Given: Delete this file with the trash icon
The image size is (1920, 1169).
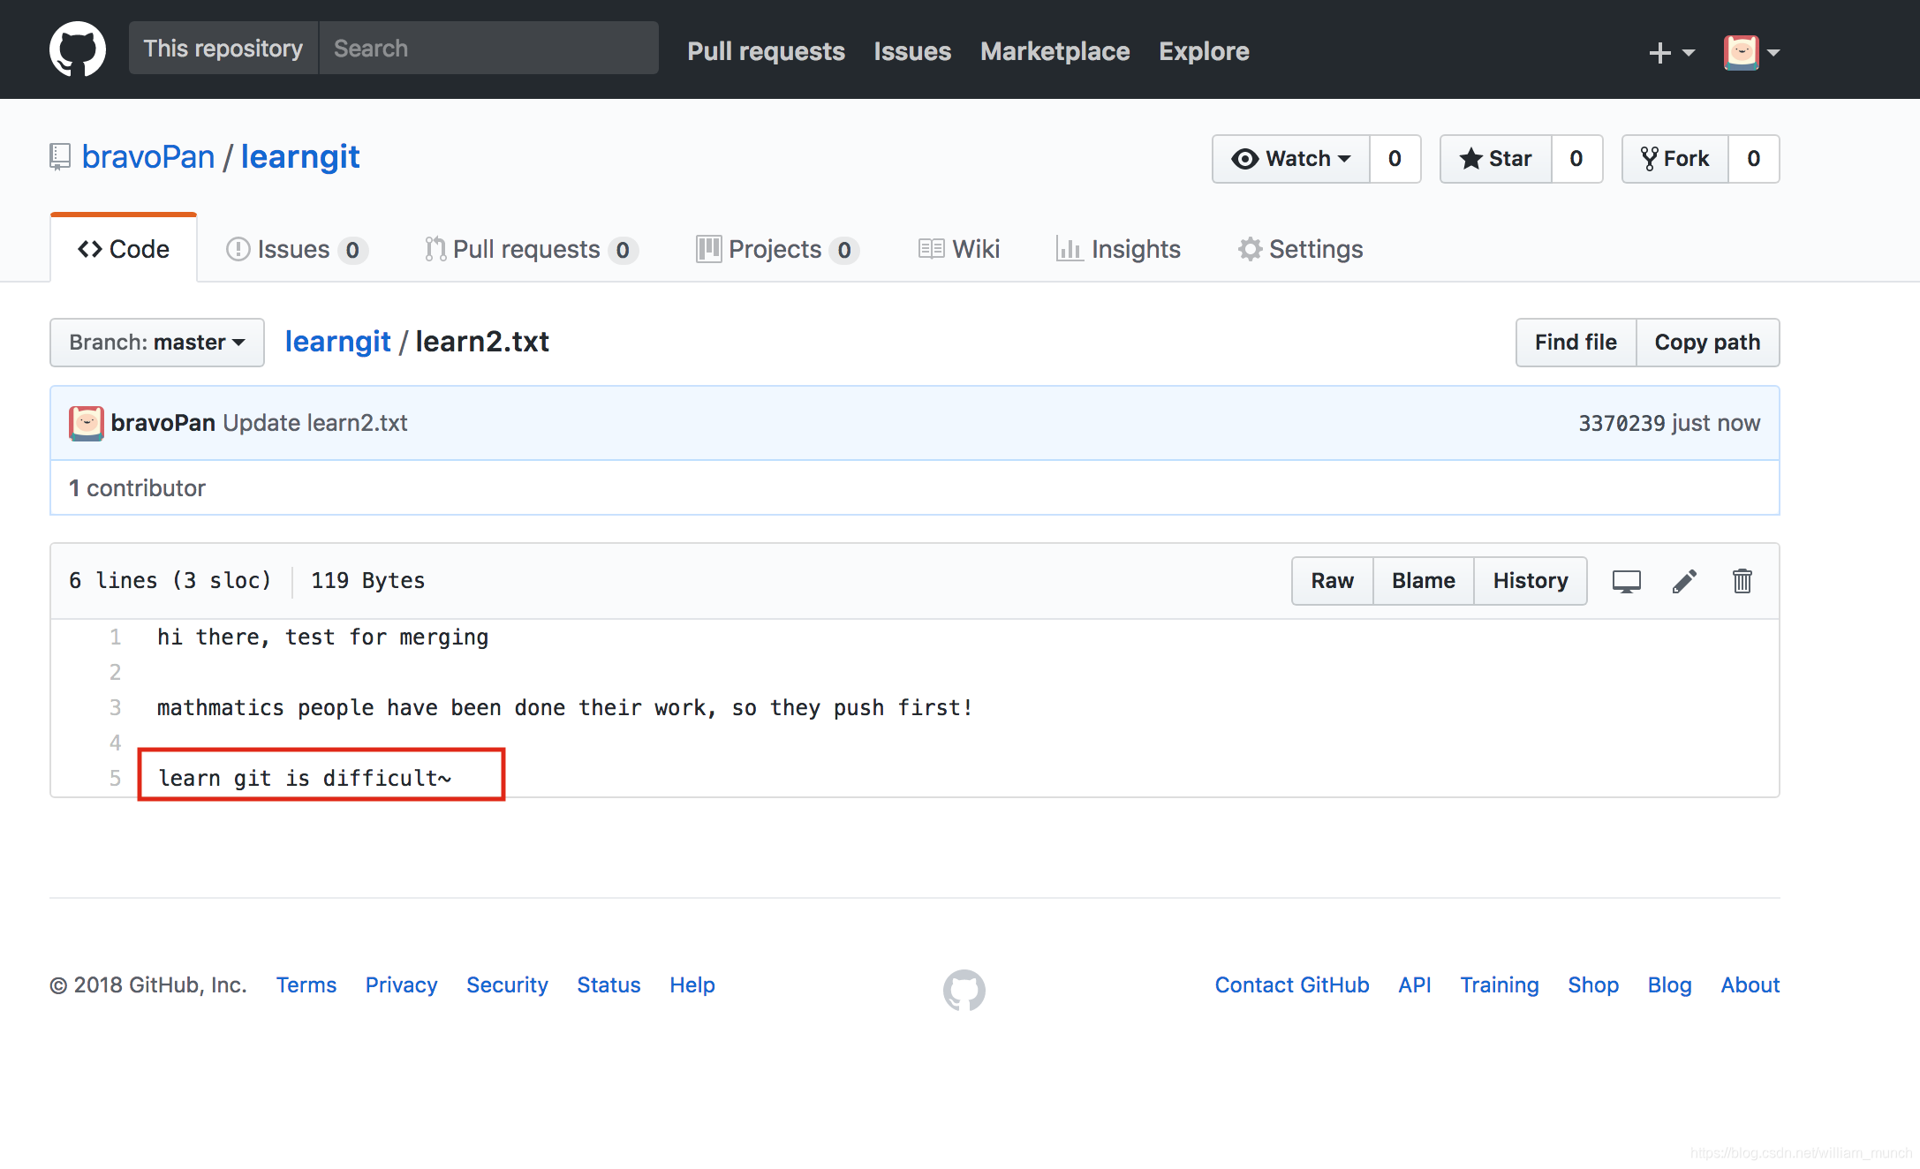Looking at the screenshot, I should pos(1742,581).
